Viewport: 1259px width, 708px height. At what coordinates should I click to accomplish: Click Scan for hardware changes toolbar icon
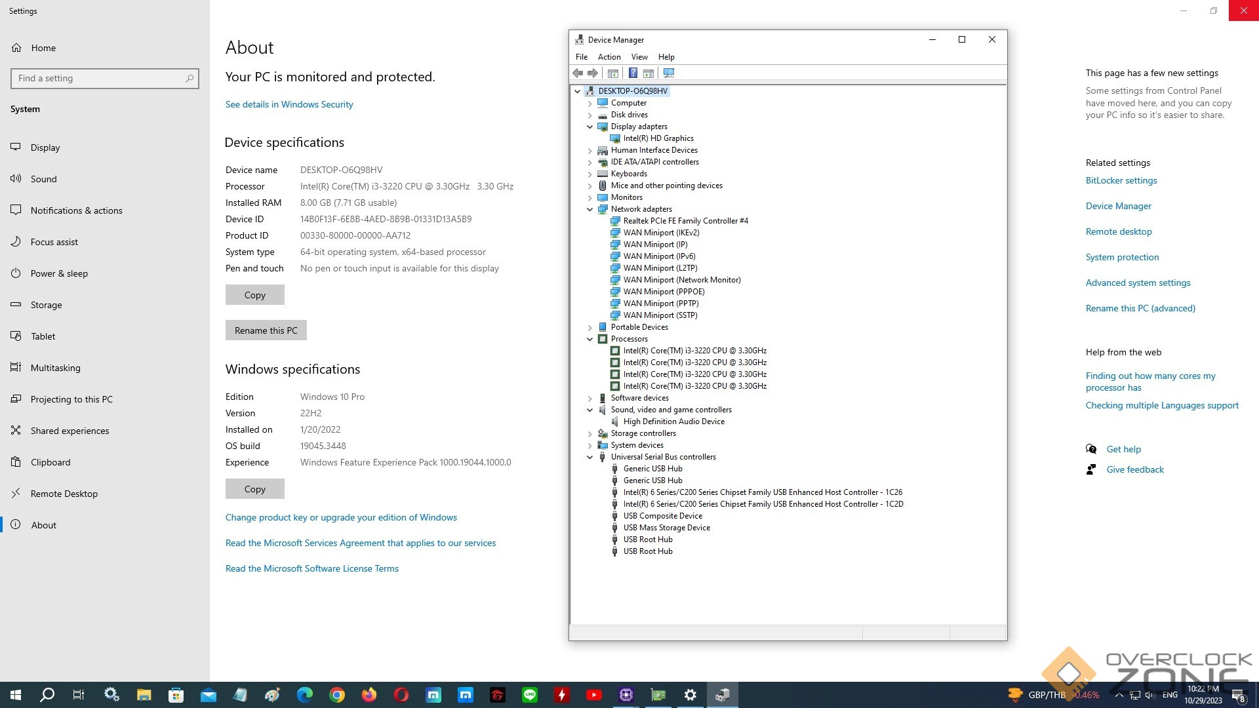coord(668,73)
